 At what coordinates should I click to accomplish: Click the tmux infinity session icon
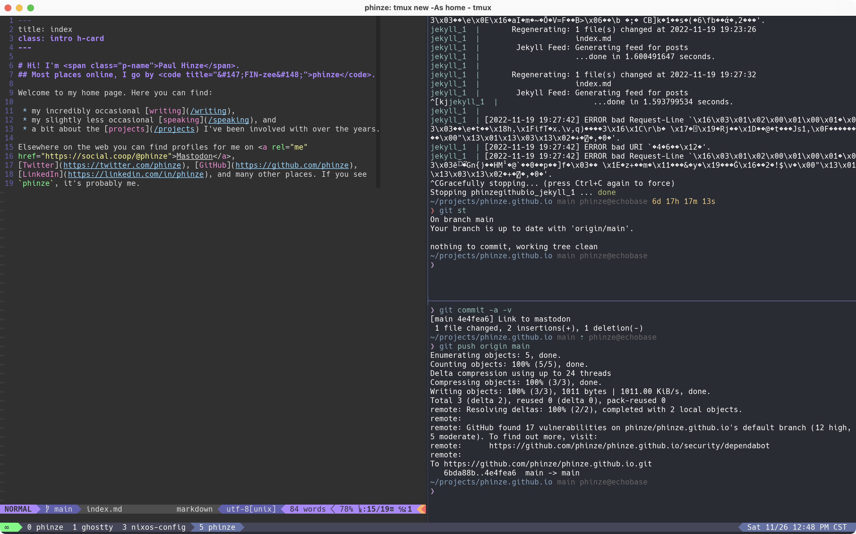point(7,527)
